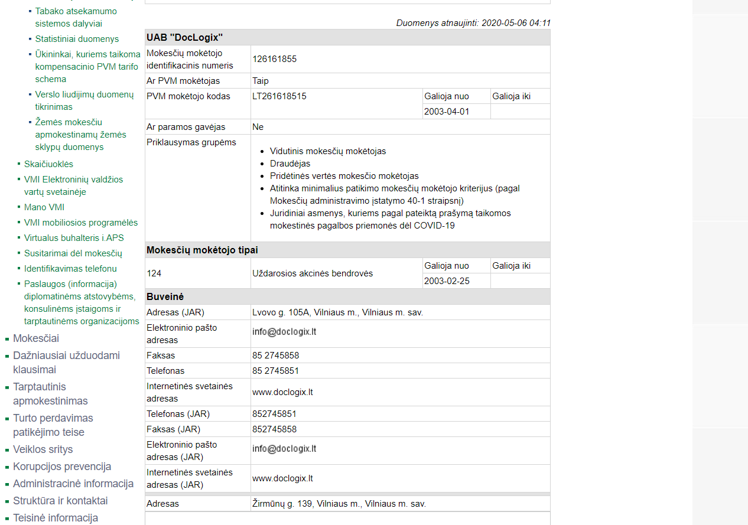The height and width of the screenshot is (525, 748).
Task: Open Paslaugos diplomatinėms atstovybėms link
Action: 82,302
